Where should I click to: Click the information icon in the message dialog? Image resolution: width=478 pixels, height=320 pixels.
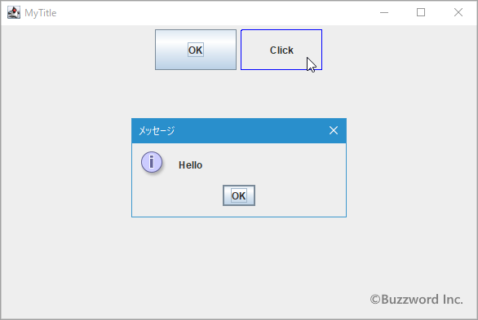coord(152,162)
